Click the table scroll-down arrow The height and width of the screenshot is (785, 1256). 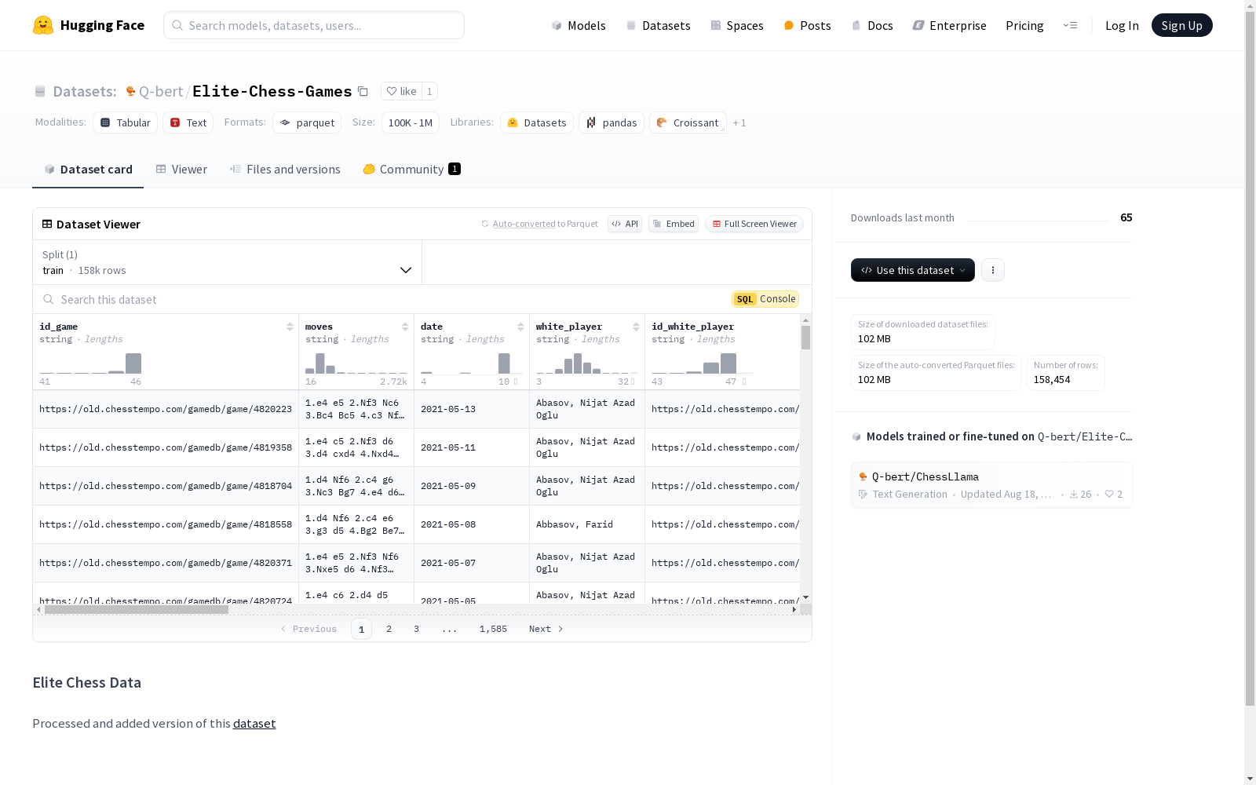(x=805, y=598)
